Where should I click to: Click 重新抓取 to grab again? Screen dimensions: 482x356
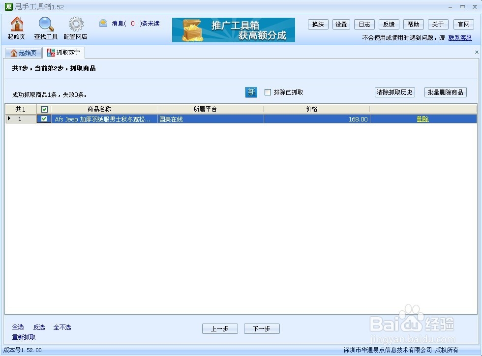click(23, 337)
